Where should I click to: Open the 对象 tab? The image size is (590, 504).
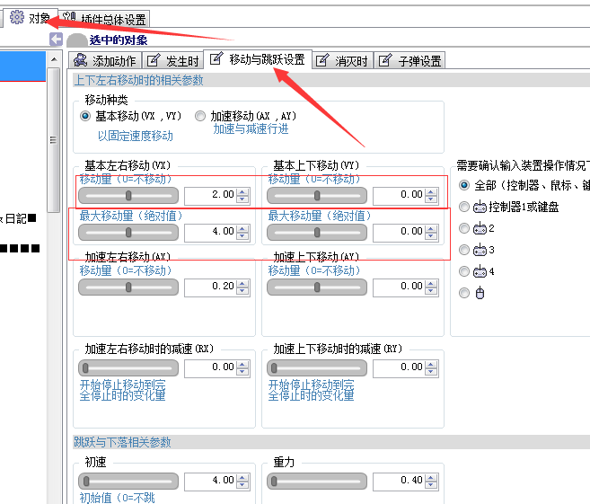(x=31, y=18)
